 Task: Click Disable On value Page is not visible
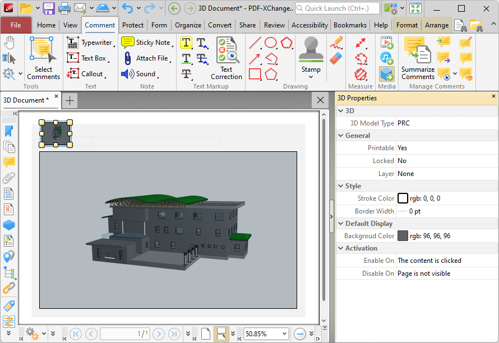(x=424, y=274)
